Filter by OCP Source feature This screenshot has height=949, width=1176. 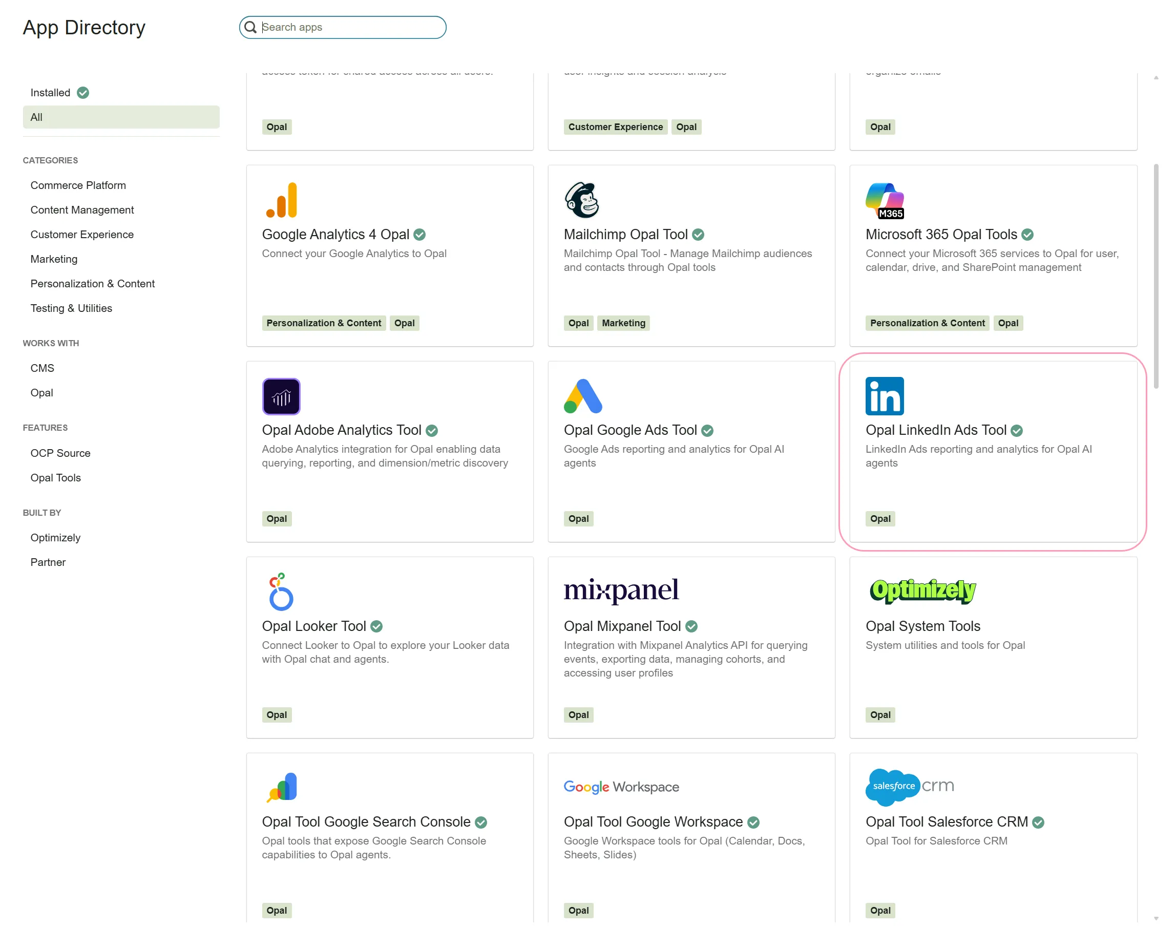60,453
